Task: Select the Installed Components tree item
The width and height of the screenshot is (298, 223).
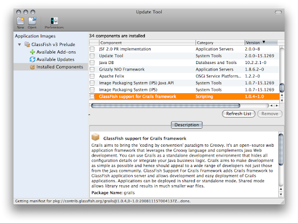Action: (x=59, y=67)
